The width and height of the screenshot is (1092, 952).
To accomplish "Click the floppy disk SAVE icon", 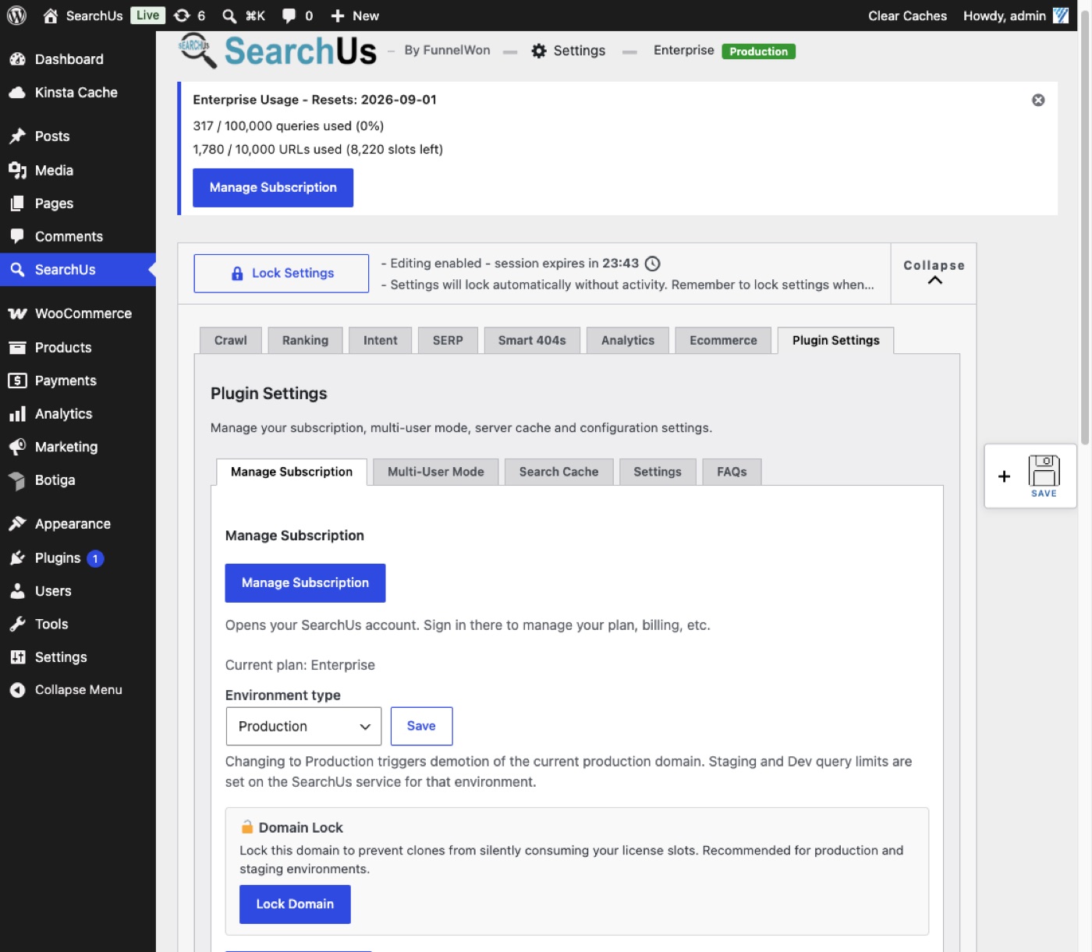I will tap(1044, 476).
